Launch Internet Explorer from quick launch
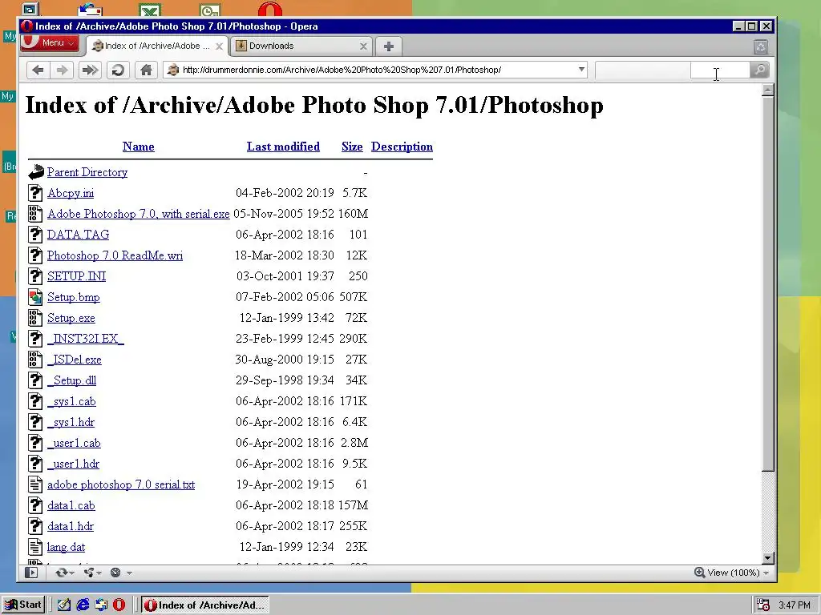Viewport: 821px width, 615px height. point(83,605)
